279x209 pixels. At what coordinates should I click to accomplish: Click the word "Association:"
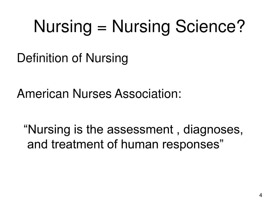(148, 94)
